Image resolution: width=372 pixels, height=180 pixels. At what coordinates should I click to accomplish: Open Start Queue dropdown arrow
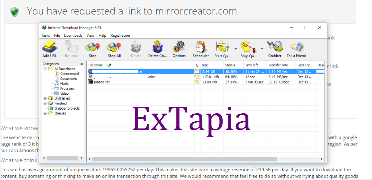[x=236, y=49]
